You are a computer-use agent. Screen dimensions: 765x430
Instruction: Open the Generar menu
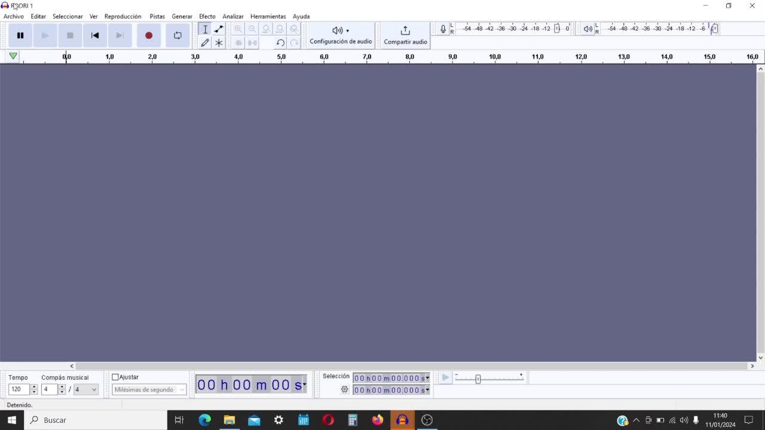point(182,17)
